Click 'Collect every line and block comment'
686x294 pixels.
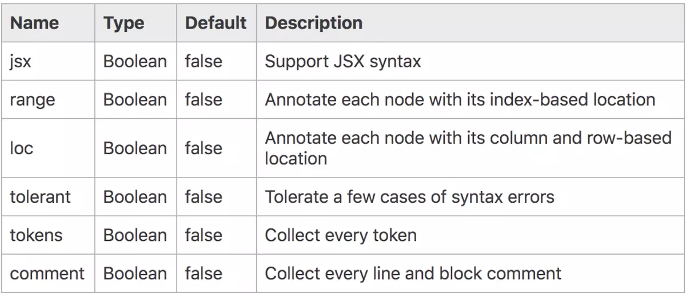click(413, 273)
